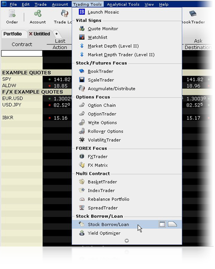Open the View menu
The height and width of the screenshot is (269, 215).
149,4
